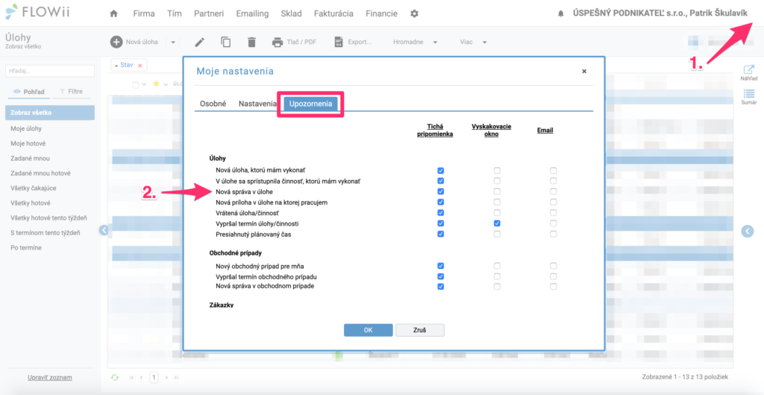Image resolution: width=764 pixels, height=395 pixels.
Task: Collapse left sidebar with the round arrow
Action: [104, 230]
